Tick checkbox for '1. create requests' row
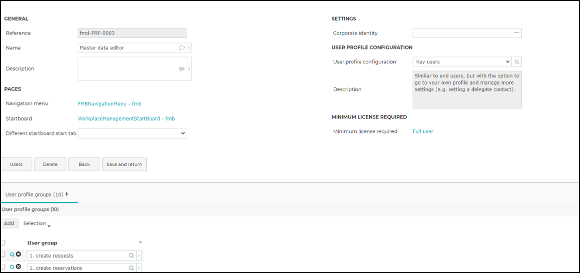 (3, 254)
